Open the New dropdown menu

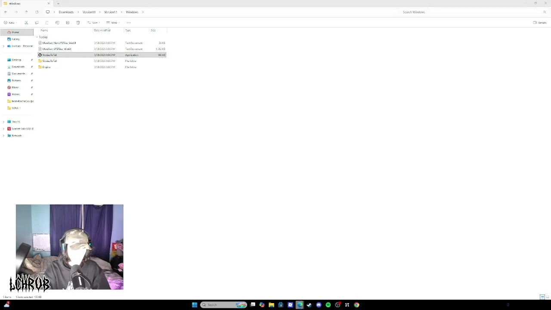pyautogui.click(x=11, y=22)
